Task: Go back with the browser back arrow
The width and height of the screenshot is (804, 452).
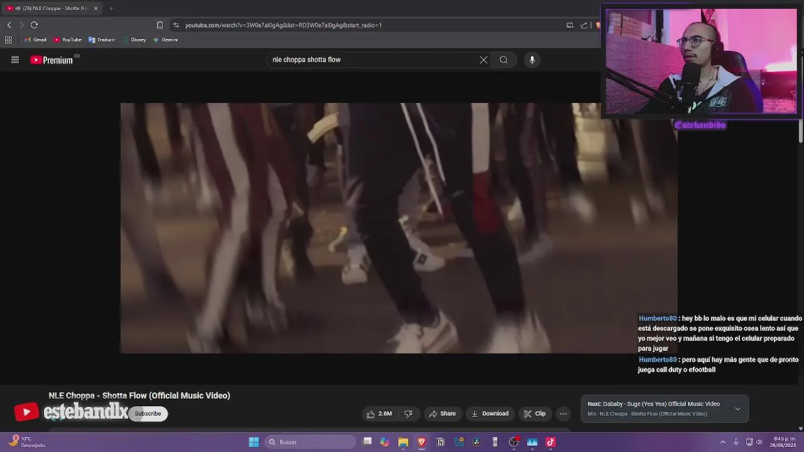Action: [9, 25]
